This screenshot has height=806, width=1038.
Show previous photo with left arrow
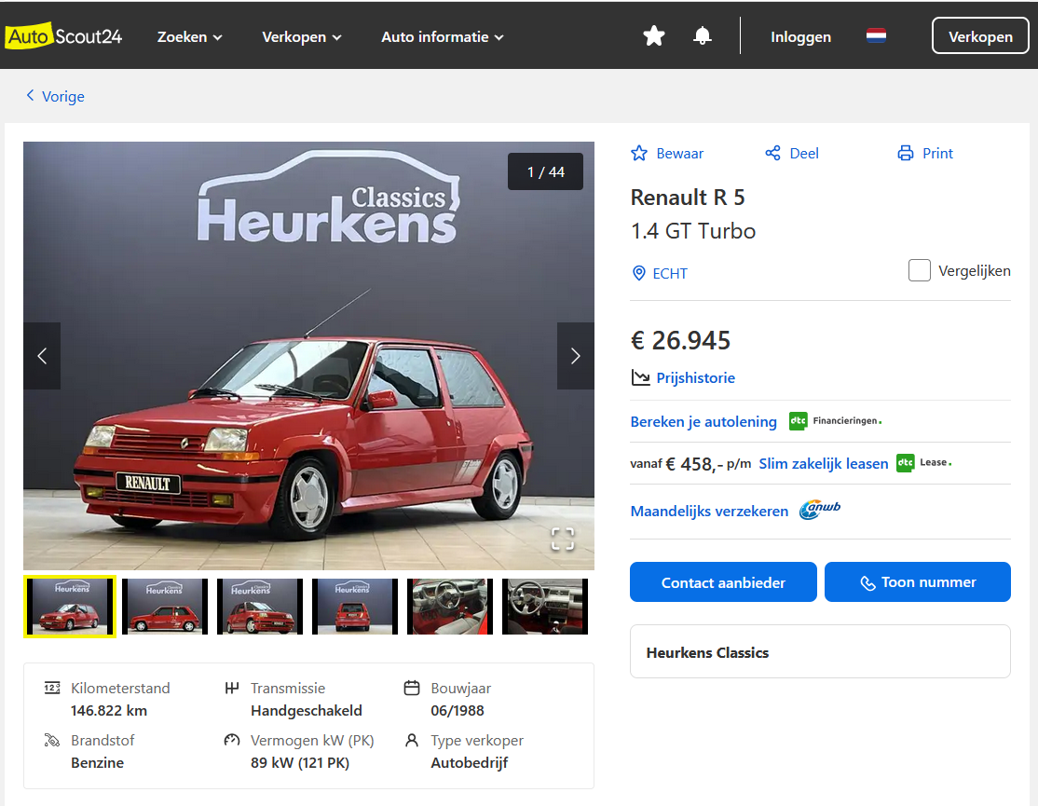42,356
